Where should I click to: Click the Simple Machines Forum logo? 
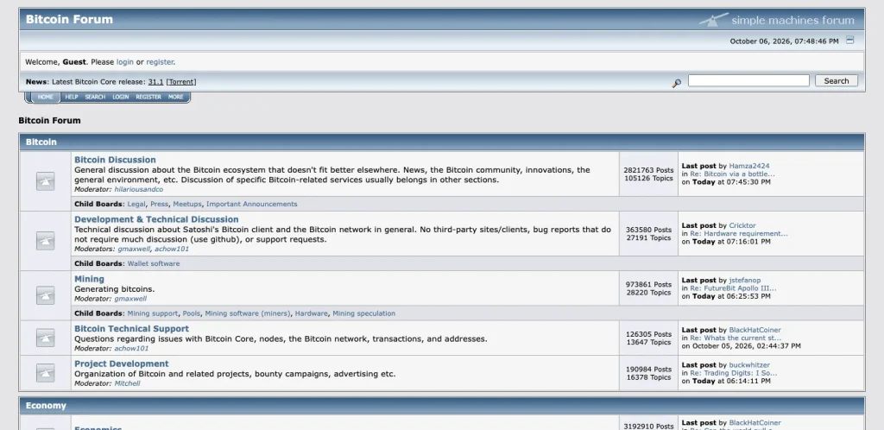(x=776, y=20)
